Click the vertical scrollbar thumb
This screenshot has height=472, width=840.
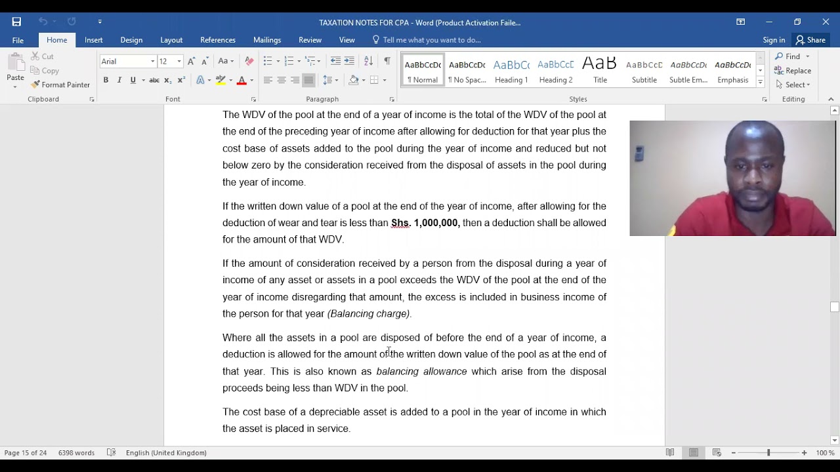(x=835, y=307)
